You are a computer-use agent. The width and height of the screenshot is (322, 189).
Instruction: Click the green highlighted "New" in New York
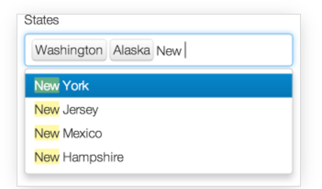[x=47, y=85]
